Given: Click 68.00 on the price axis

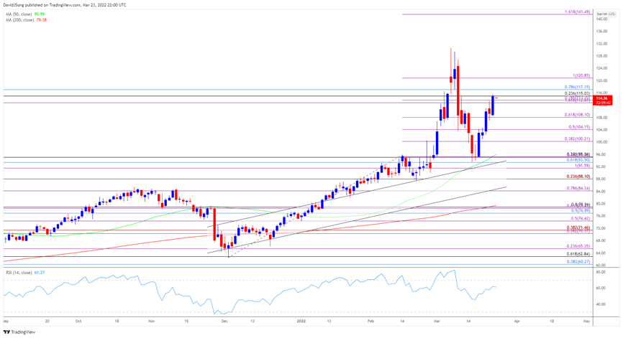Looking at the screenshot, I should pos(601,241).
